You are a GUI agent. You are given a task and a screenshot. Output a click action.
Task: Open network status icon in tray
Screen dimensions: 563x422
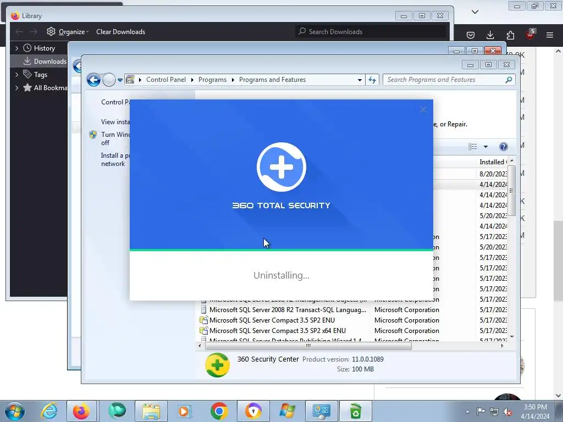tap(494, 412)
